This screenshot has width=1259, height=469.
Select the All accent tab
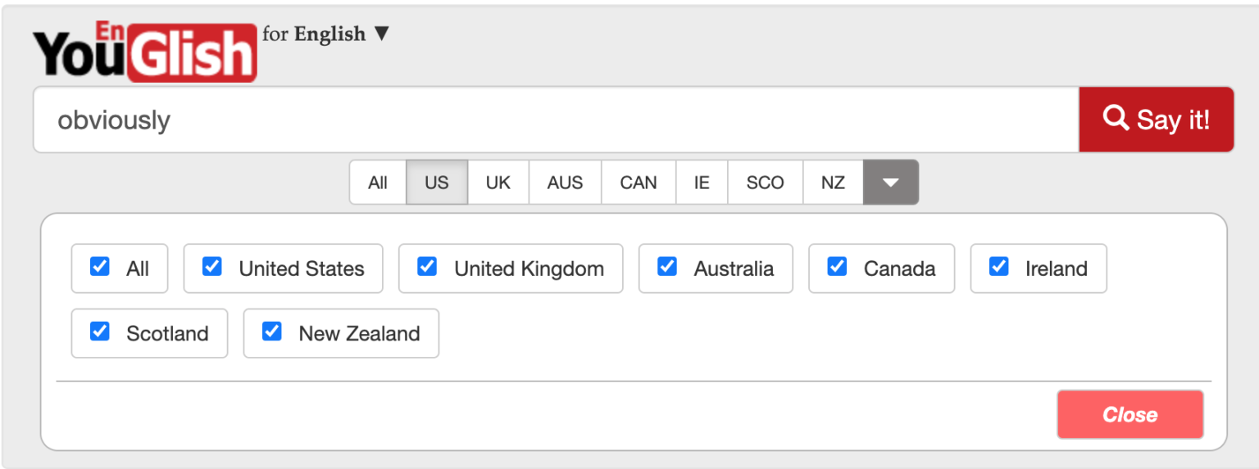click(378, 182)
